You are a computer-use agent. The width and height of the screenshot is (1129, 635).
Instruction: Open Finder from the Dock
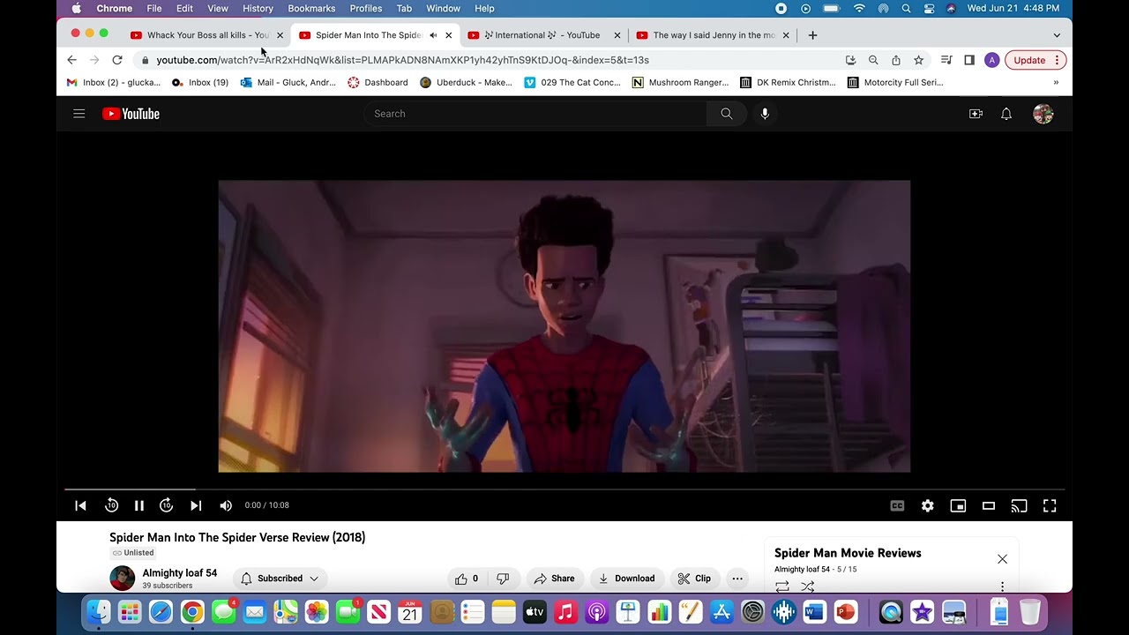[x=99, y=612]
